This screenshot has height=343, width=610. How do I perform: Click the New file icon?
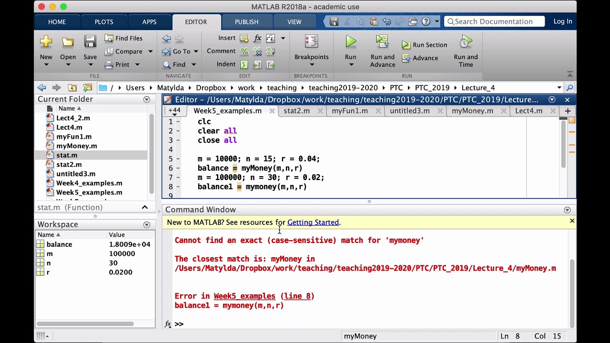click(46, 42)
